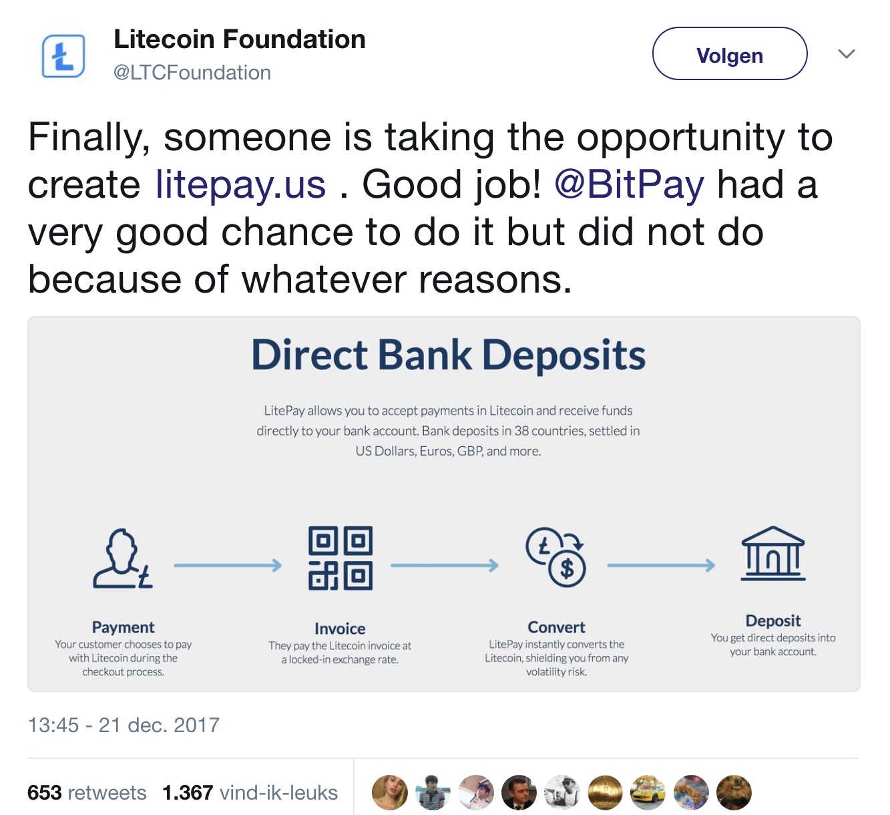Open the litepay.us link
The image size is (890, 815).
240,184
